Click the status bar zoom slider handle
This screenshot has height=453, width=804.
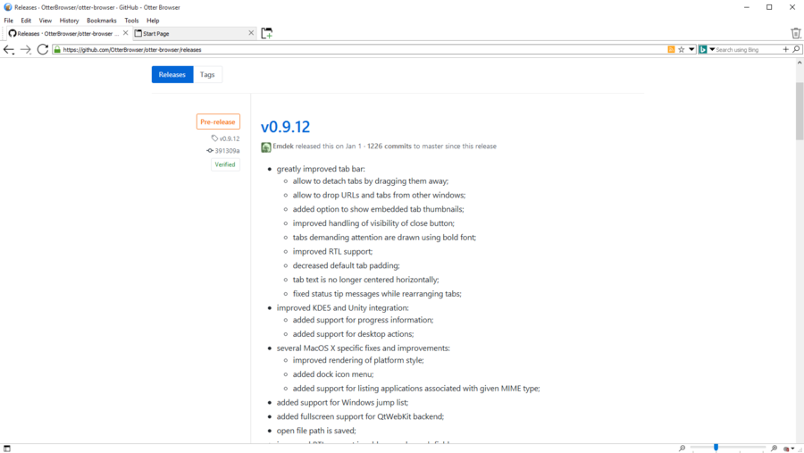(716, 448)
